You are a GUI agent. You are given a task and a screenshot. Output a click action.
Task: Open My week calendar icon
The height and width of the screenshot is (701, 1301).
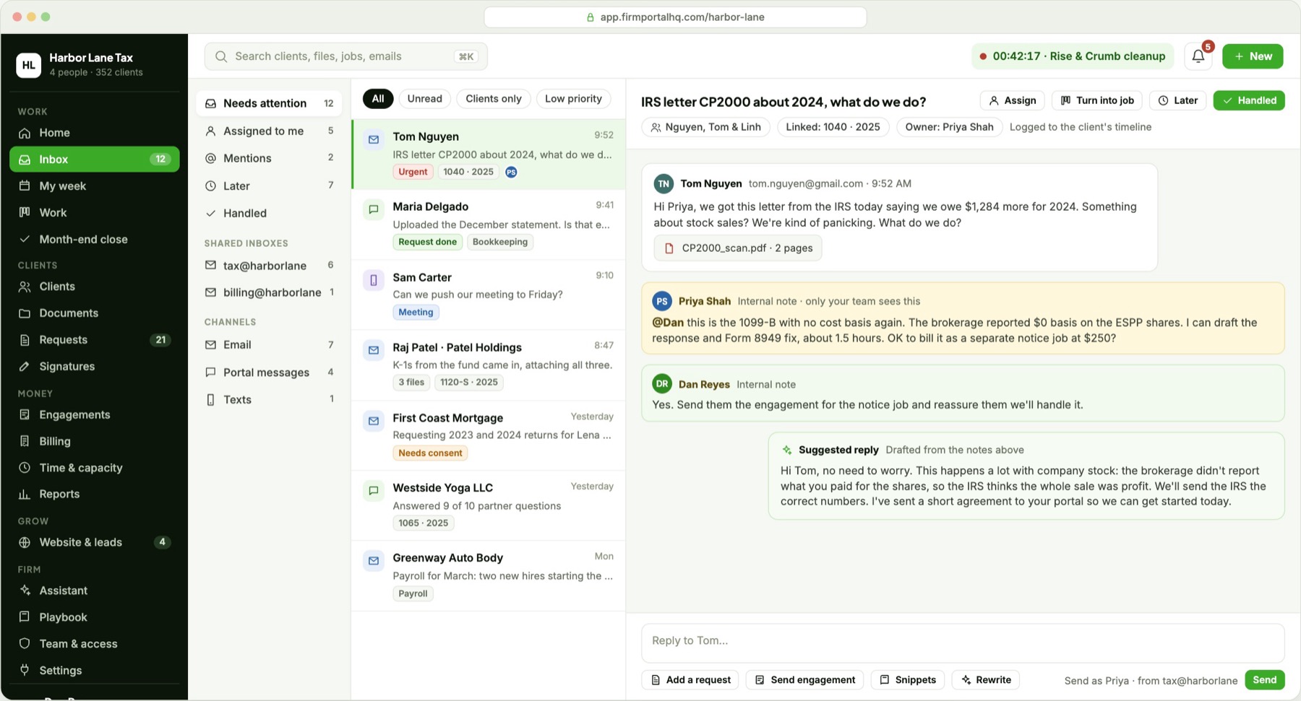pyautogui.click(x=25, y=186)
